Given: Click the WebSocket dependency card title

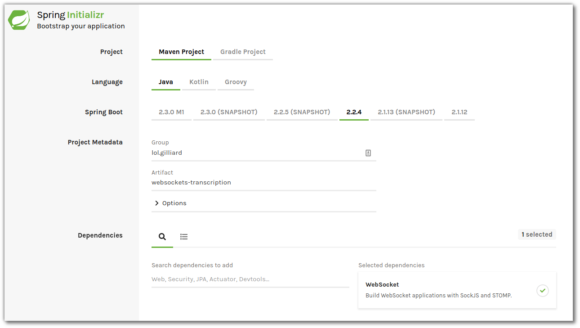Looking at the screenshot, I should point(382,285).
